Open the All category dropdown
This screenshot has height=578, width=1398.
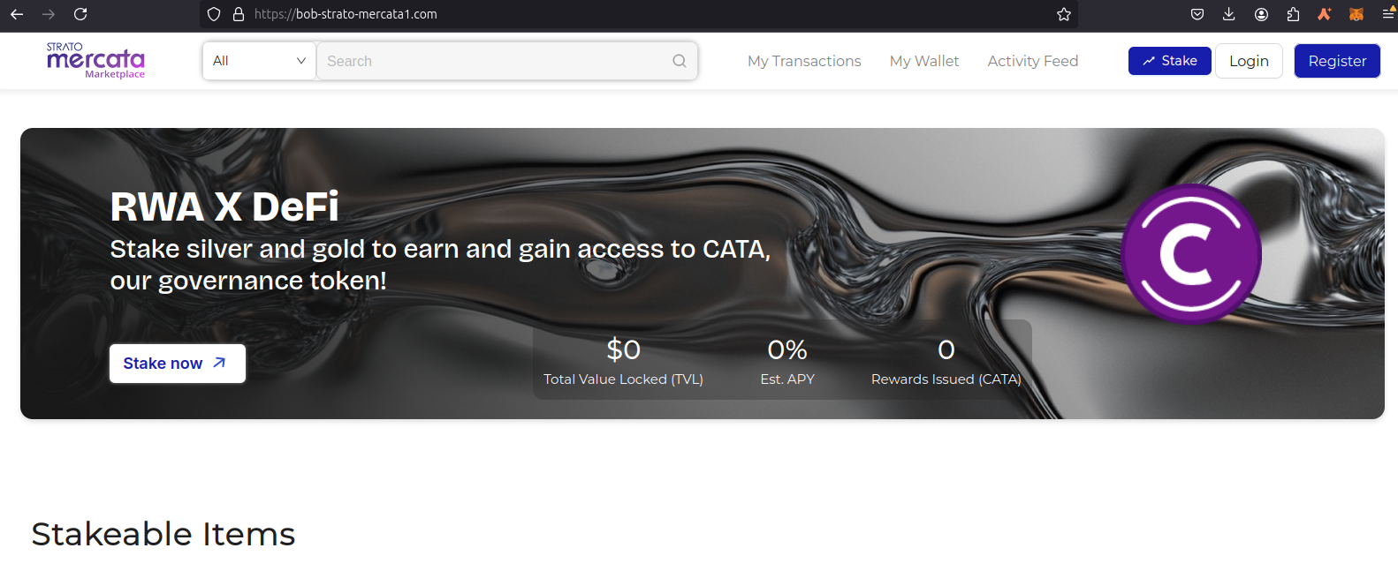259,61
